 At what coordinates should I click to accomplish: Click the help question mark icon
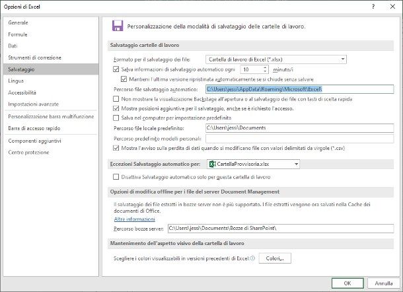coord(373,7)
